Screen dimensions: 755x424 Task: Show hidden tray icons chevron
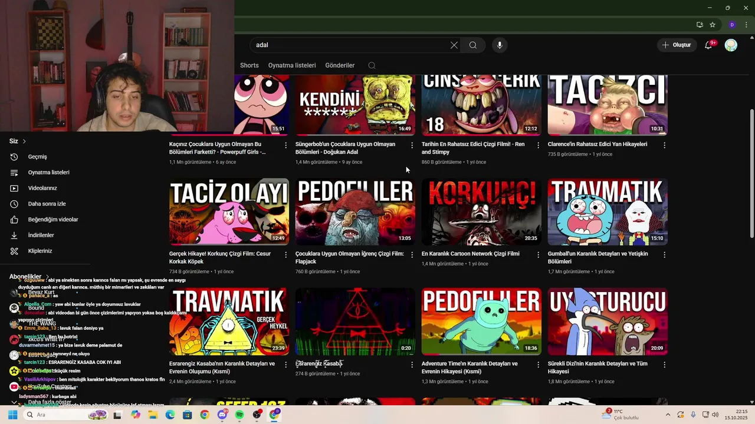coord(668,415)
